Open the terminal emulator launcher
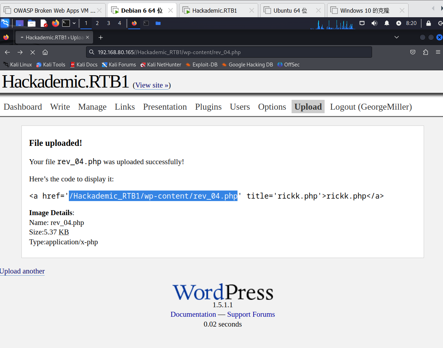Viewport: 443px width, 348px height. (x=66, y=23)
